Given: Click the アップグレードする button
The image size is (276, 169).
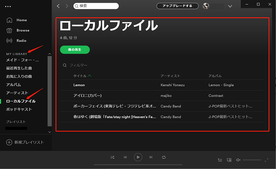Looking at the screenshot, I should (177, 6).
